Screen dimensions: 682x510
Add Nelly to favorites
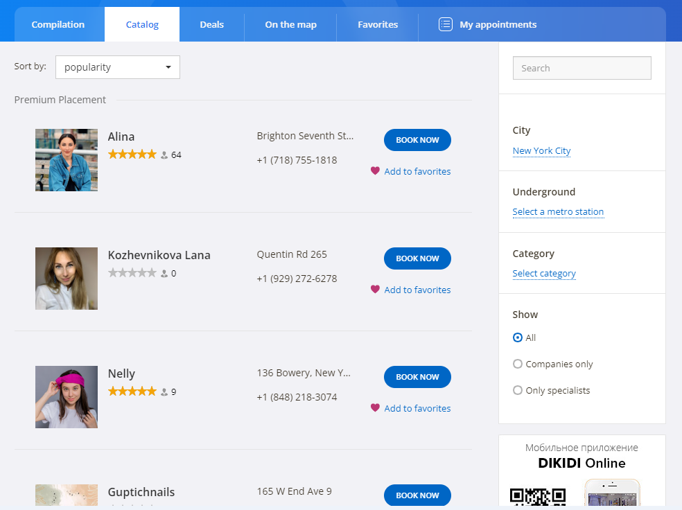click(x=417, y=408)
